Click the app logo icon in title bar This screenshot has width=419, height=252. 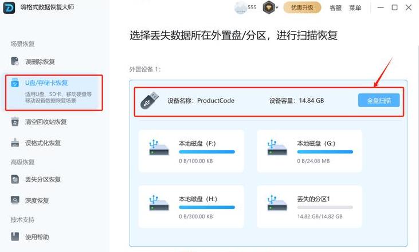9,7
